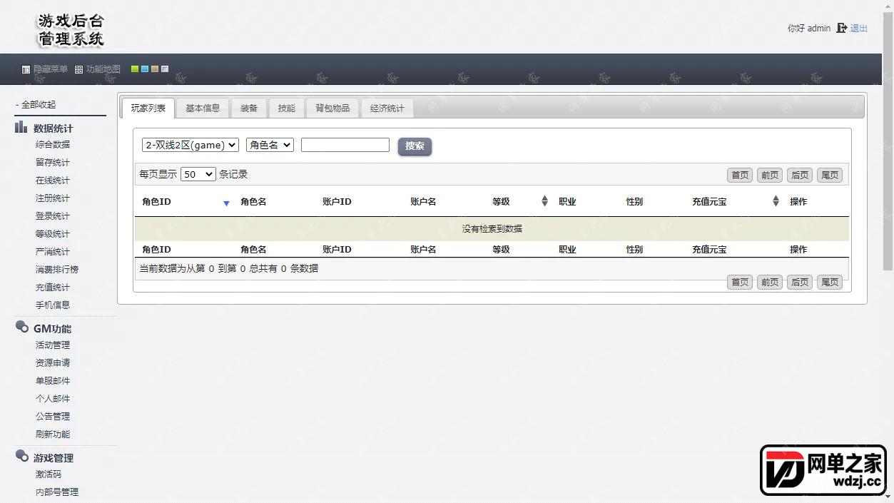Click the 退出 logout link

tap(858, 29)
